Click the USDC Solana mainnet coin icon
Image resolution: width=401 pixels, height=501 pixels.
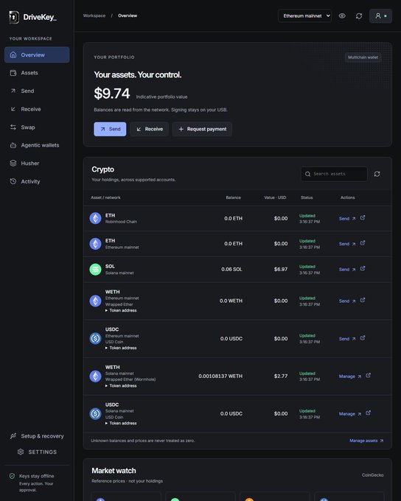tap(95, 413)
